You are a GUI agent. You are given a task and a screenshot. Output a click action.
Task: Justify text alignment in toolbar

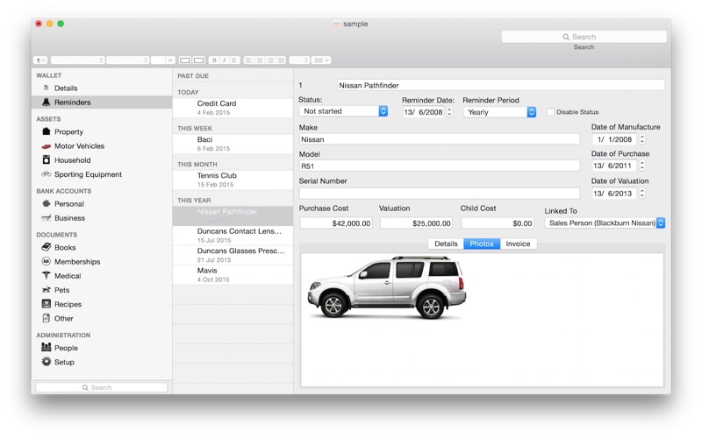[x=280, y=60]
